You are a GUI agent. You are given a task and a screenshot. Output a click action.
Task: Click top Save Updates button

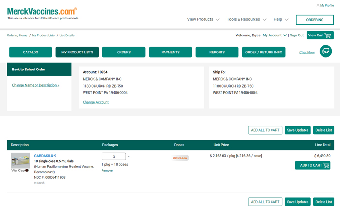coord(297,130)
